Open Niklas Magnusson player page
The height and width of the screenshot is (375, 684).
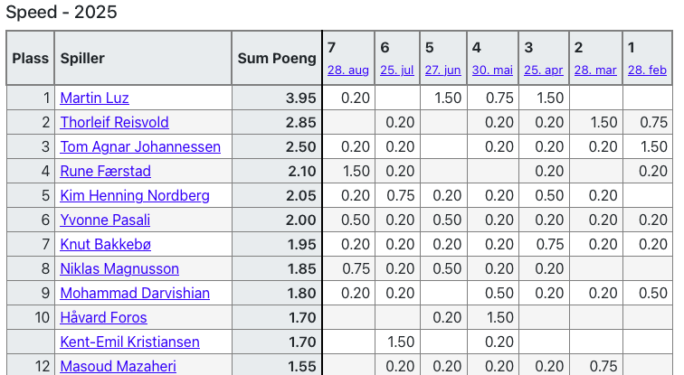tap(119, 269)
